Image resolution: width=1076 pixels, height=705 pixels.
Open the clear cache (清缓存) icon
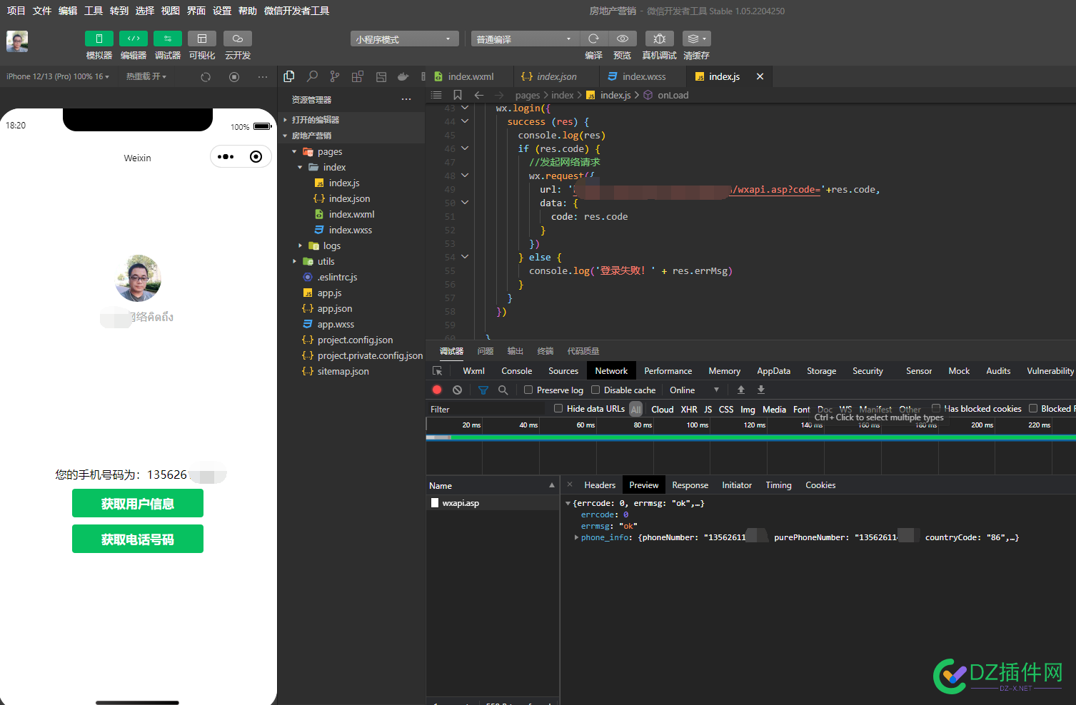(696, 39)
